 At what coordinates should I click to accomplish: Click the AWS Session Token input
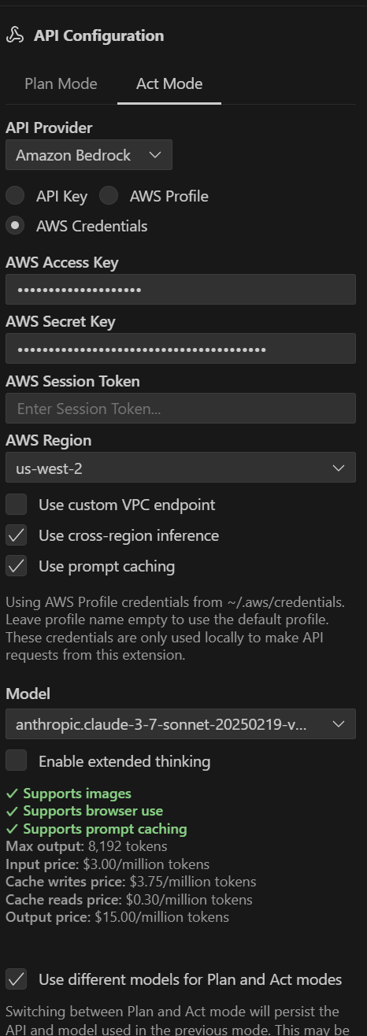[x=180, y=409]
